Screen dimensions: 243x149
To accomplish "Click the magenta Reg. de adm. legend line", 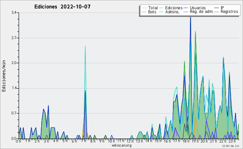I will (185, 12).
